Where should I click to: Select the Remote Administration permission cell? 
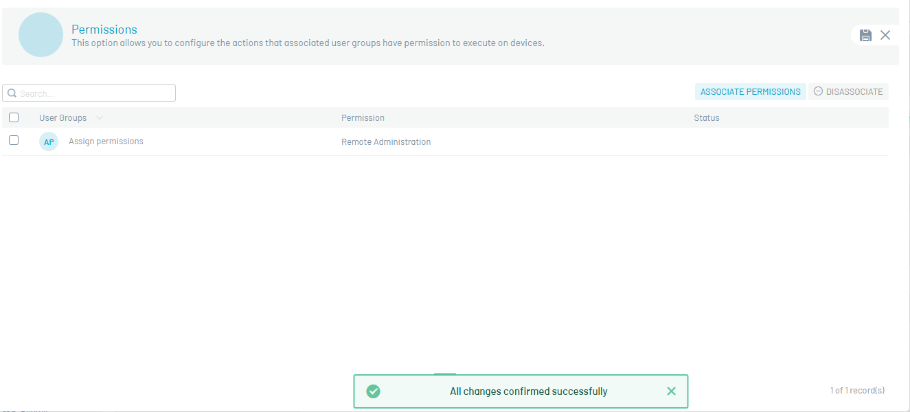coord(386,142)
